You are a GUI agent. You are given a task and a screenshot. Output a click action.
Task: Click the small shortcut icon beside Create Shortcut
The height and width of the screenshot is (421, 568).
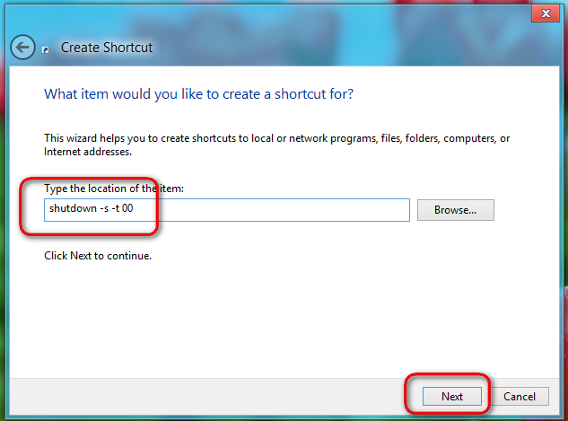pos(46,50)
